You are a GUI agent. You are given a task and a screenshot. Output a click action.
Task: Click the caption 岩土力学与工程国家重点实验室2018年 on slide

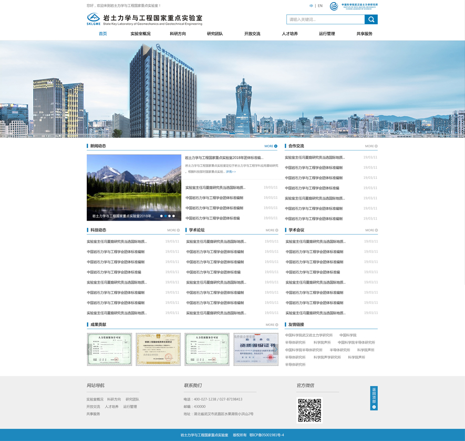[123, 216]
